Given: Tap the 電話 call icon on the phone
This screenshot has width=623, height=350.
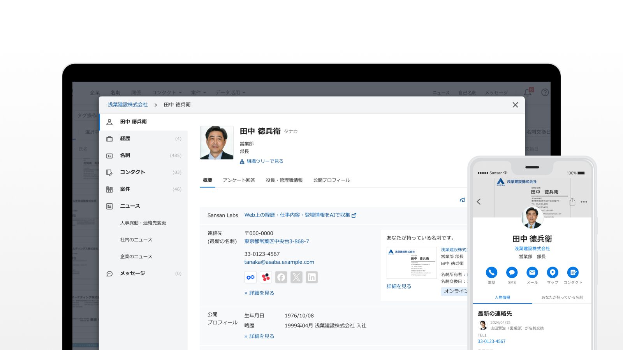Looking at the screenshot, I should [x=491, y=272].
